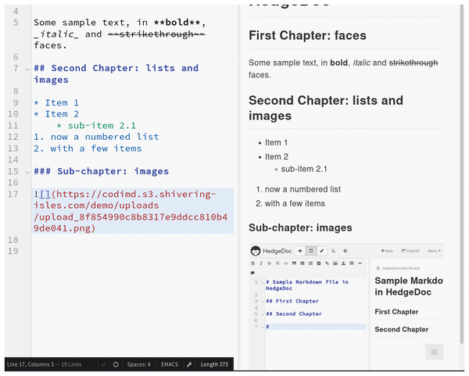This screenshot has width=469, height=376.
Task: Collapse the fold arrow on line 15
Action: pyautogui.click(x=27, y=172)
